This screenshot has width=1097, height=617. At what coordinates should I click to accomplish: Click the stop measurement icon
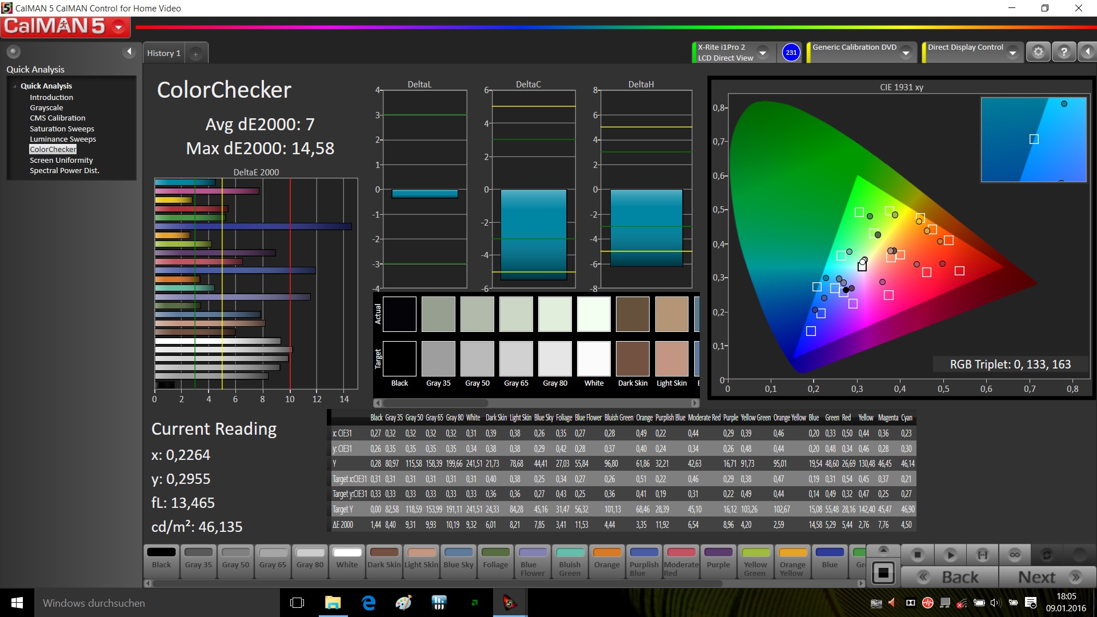tap(917, 554)
